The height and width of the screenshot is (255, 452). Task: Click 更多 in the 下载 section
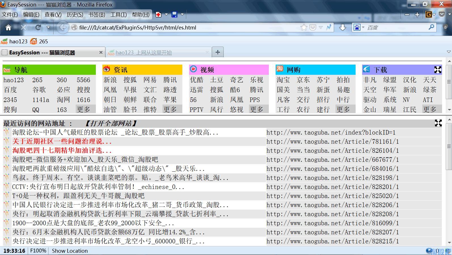[430, 109]
